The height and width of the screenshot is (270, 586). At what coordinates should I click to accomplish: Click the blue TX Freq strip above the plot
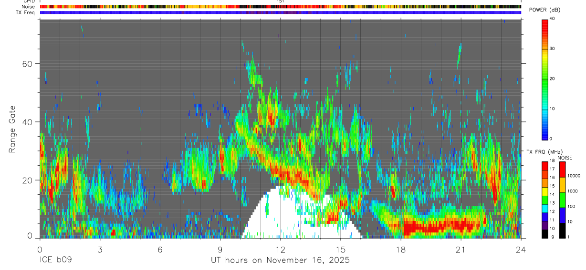click(x=280, y=12)
